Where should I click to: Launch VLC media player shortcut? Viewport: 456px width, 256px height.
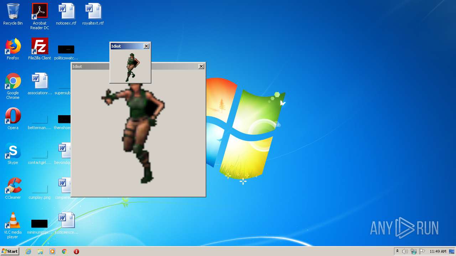click(x=13, y=225)
